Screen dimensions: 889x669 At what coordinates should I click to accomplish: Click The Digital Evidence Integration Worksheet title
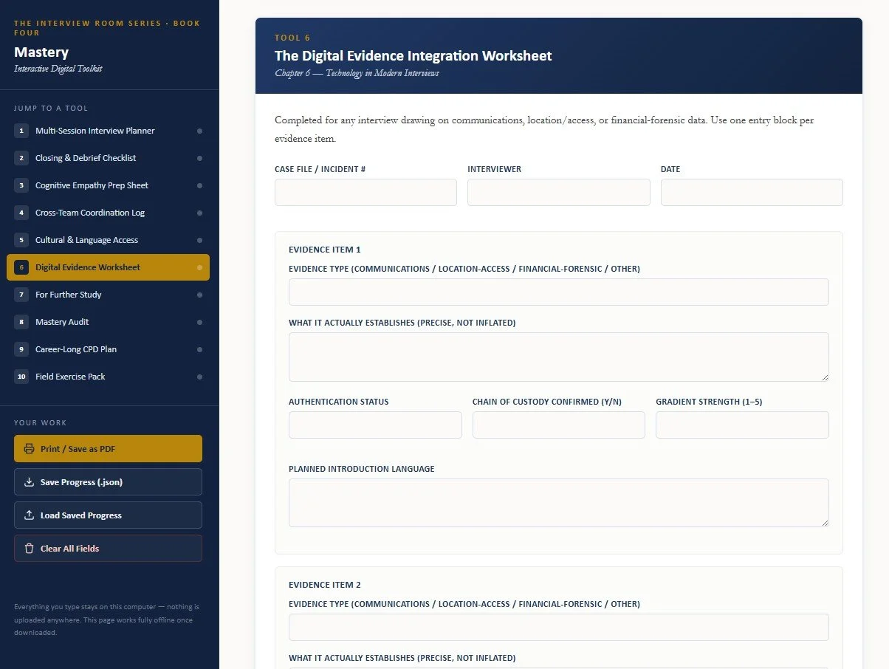click(x=413, y=56)
